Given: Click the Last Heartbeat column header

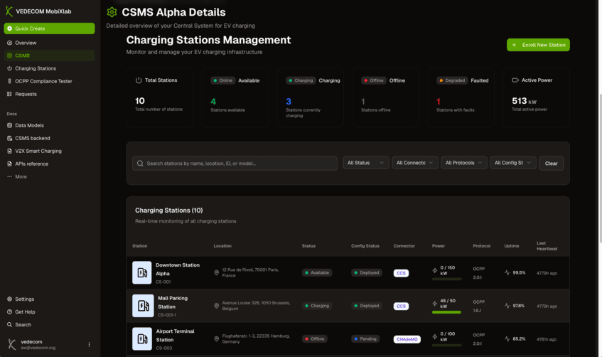Looking at the screenshot, I should (x=547, y=246).
